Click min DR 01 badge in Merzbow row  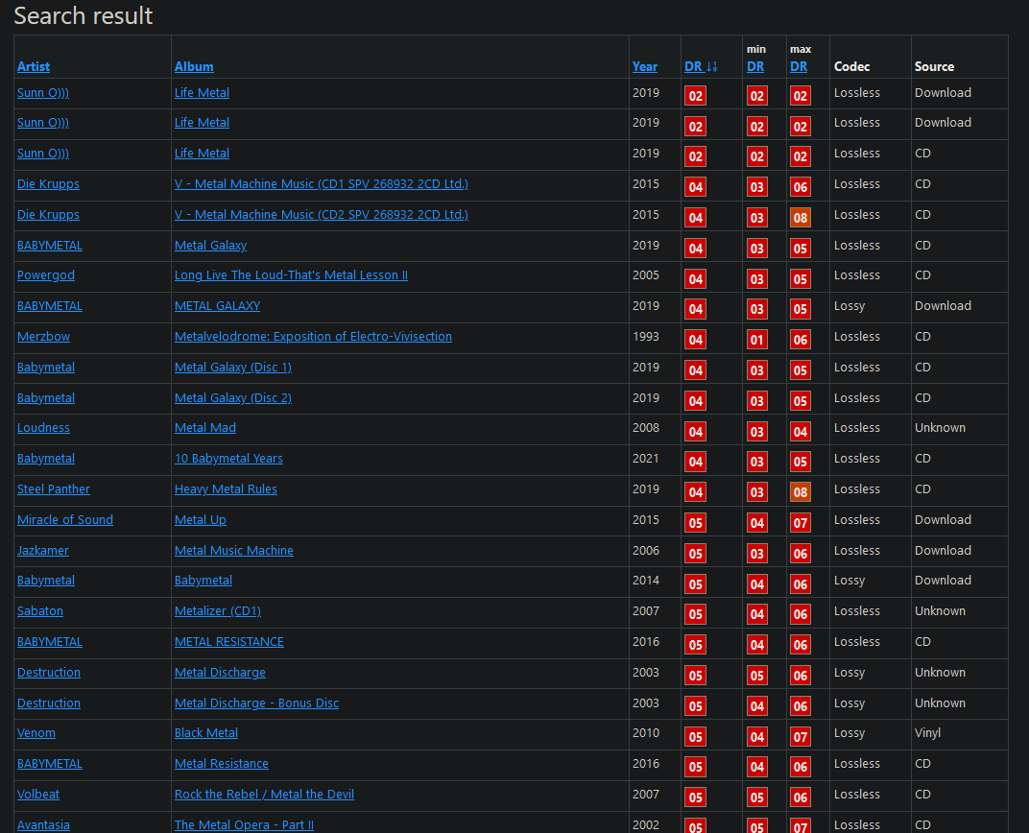[756, 340]
